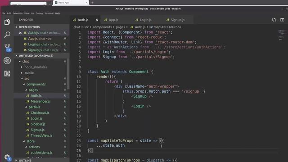Open the Edit menu
Viewport: 288px width, 162px height.
tap(9, 13)
